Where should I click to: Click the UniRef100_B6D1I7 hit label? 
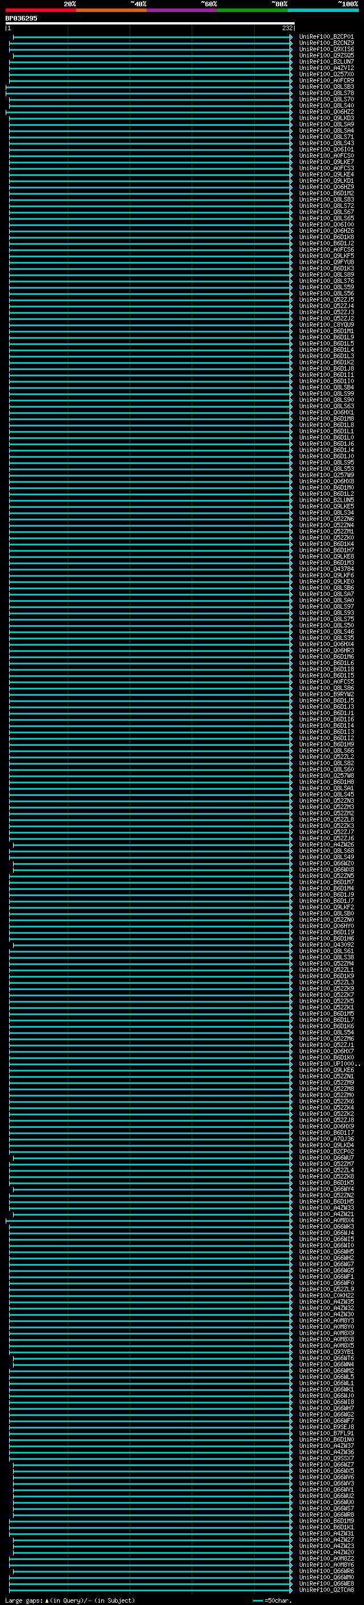[x=326, y=1132]
